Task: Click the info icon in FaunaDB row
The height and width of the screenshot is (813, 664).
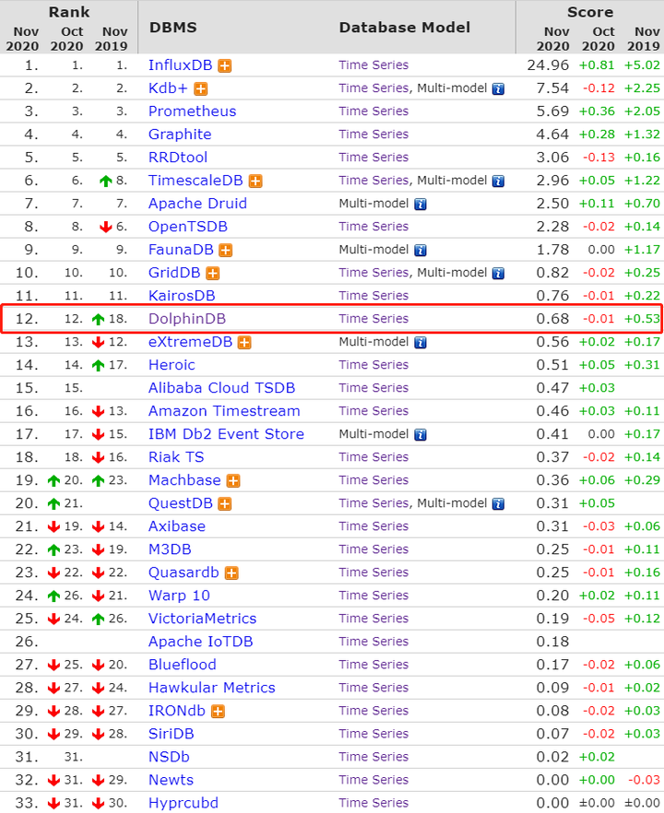Action: pos(421,251)
